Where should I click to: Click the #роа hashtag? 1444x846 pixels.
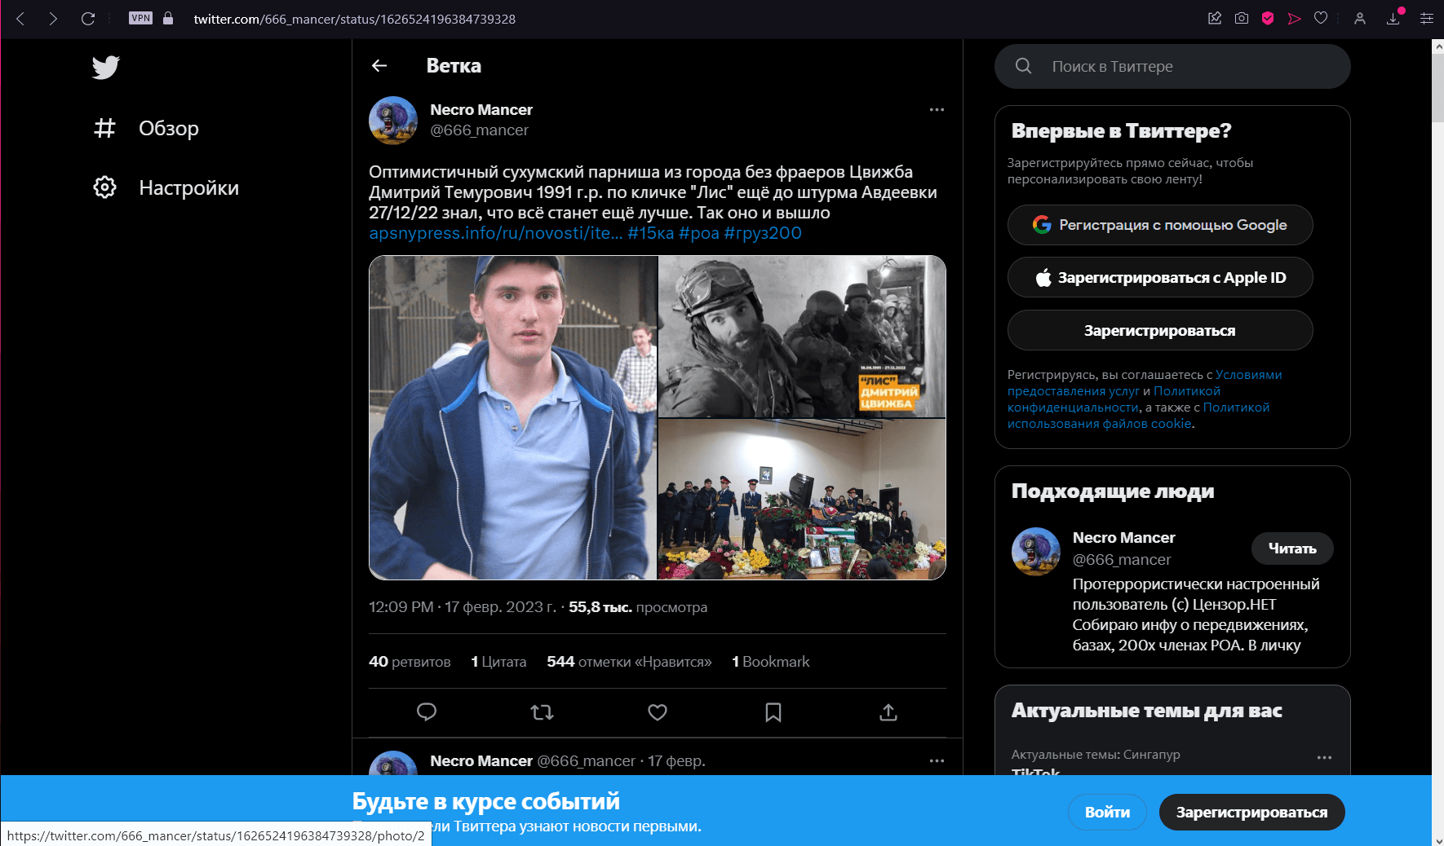pyautogui.click(x=699, y=233)
